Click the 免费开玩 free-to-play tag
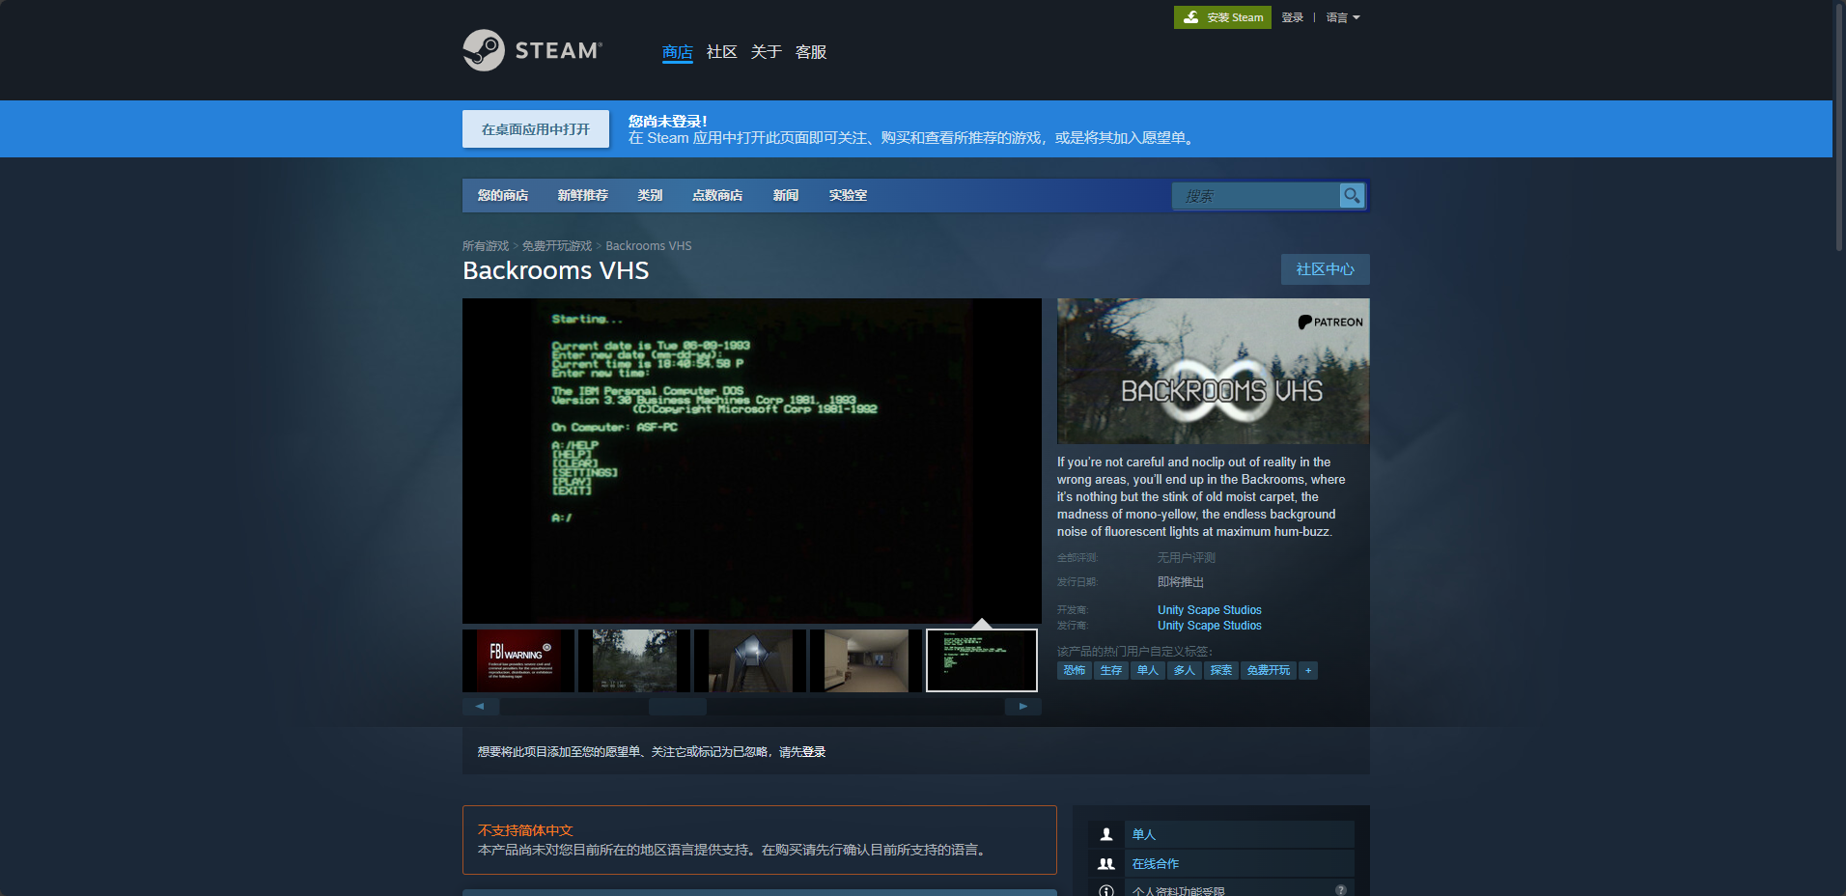 tap(1269, 670)
